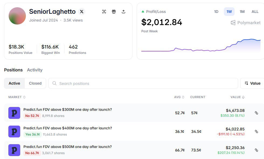Click the Predict.fun logo in $400M row

coord(14,132)
